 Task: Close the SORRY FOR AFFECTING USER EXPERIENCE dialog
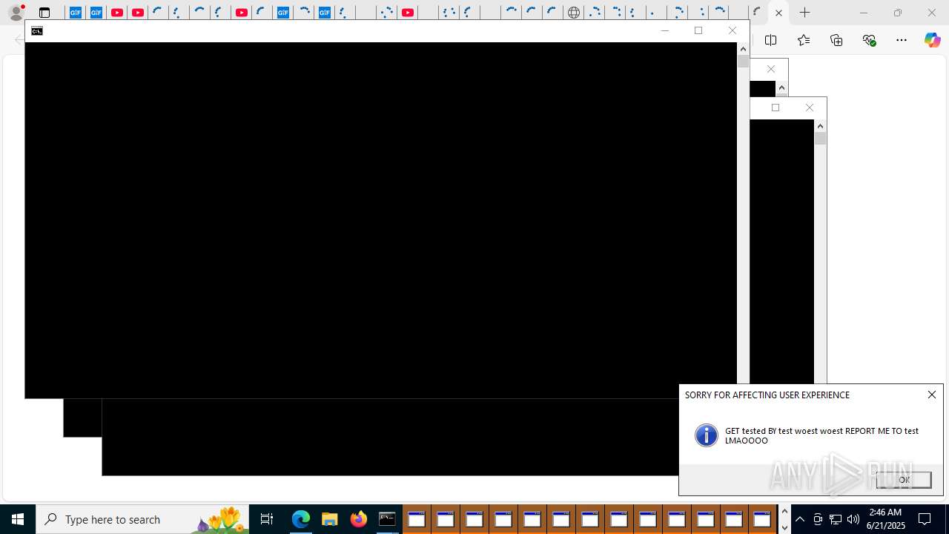tap(932, 395)
